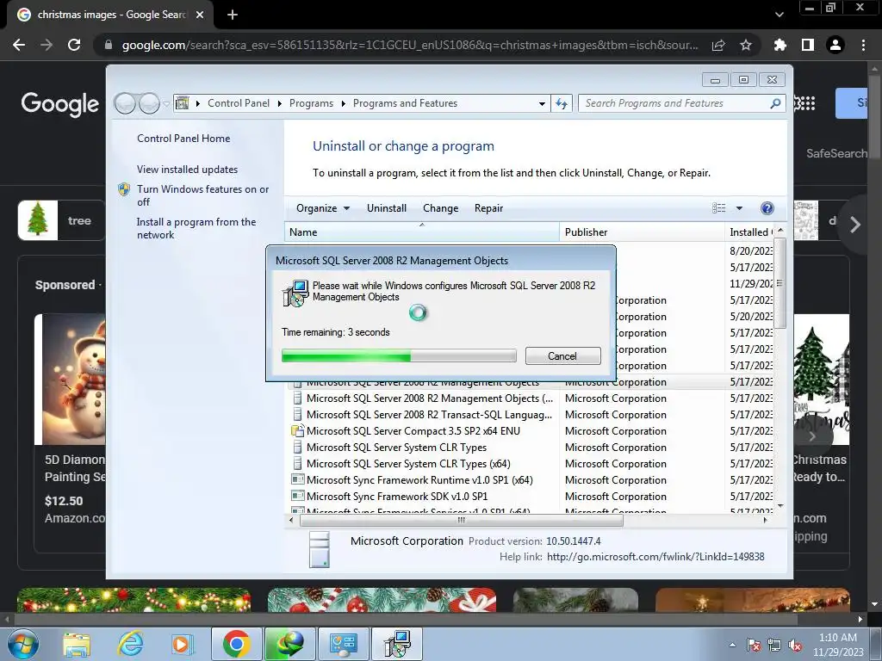The height and width of the screenshot is (661, 882).
Task: Select Microsoft SQL Server System CLR Types (x64)
Action: click(x=408, y=464)
